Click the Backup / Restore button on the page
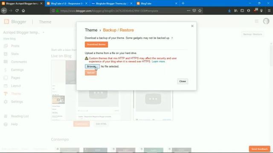 click(253, 34)
